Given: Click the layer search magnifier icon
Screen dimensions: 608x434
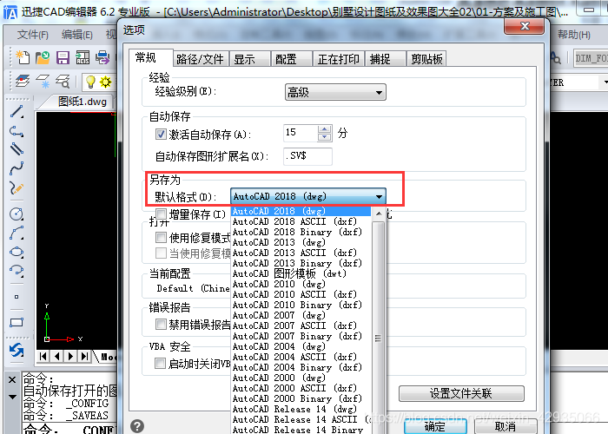Looking at the screenshot, I should point(63,82).
